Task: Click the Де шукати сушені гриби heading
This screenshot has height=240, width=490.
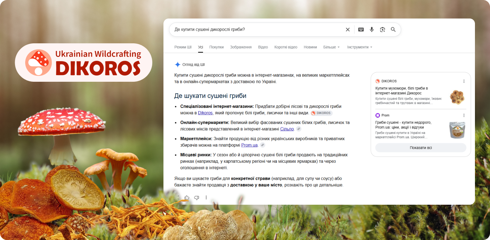Action: click(x=210, y=96)
